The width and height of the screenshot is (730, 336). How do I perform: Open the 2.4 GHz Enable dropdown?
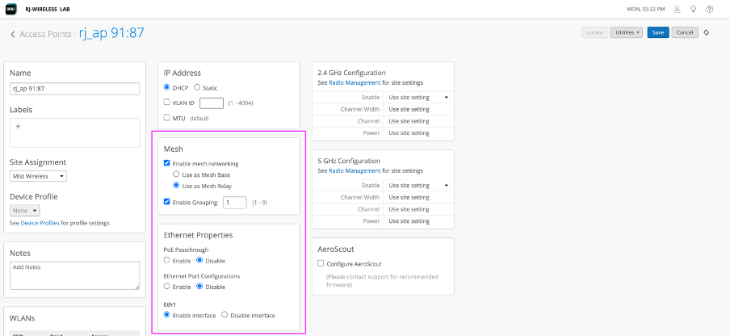[417, 97]
